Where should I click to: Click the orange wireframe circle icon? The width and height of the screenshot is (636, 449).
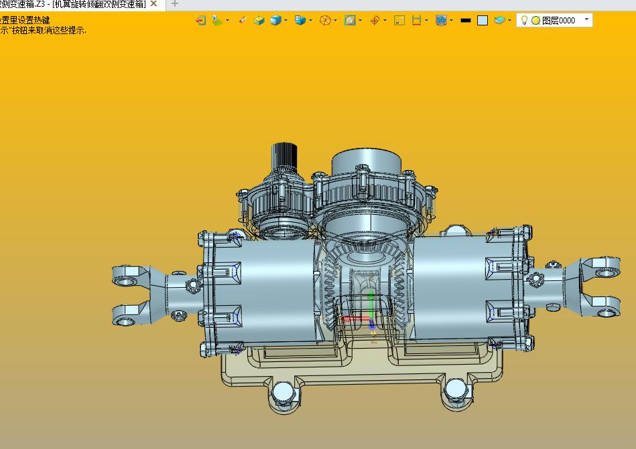tap(325, 21)
